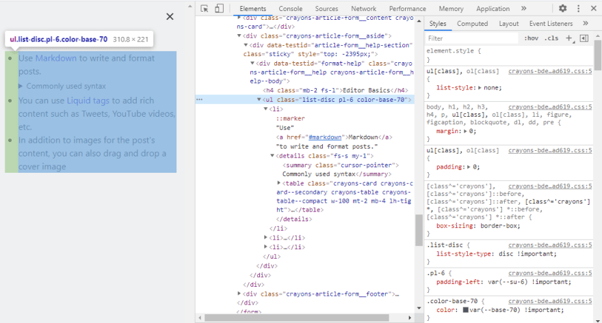This screenshot has width=602, height=323.
Task: Toggle .cls class editor
Action: [x=551, y=38]
